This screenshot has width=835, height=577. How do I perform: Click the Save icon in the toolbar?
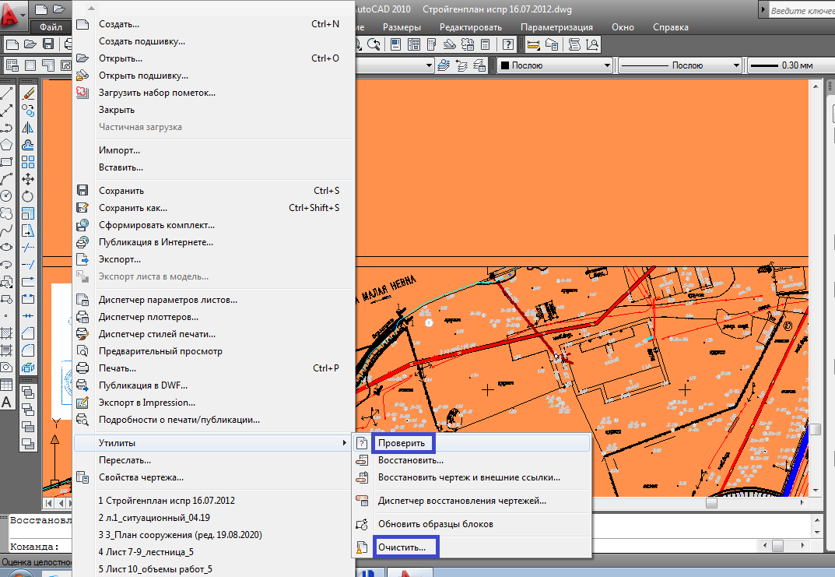[x=47, y=44]
